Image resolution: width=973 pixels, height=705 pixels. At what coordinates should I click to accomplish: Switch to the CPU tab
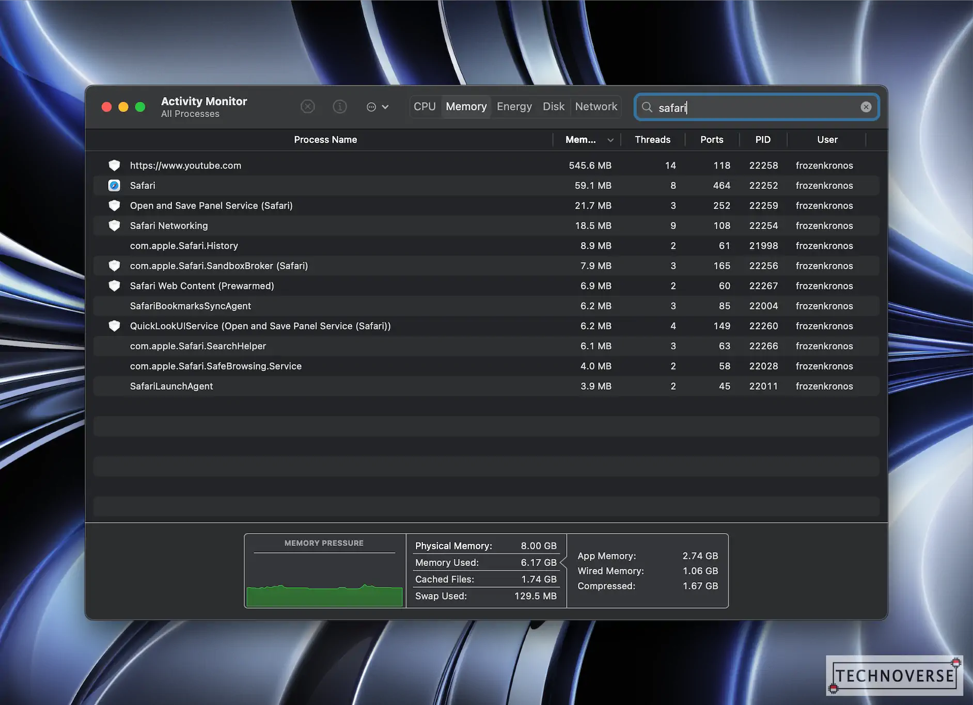tap(425, 106)
